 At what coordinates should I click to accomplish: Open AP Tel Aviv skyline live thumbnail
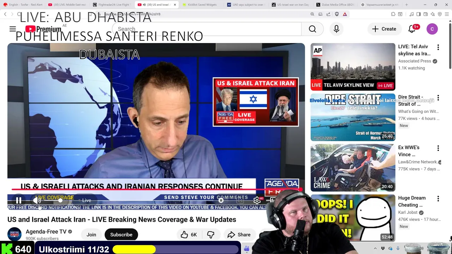[x=353, y=67]
